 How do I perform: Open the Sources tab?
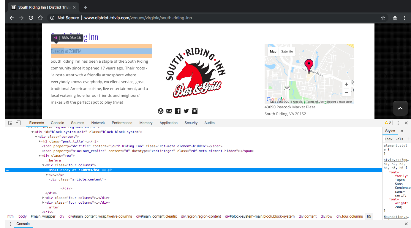click(x=78, y=123)
